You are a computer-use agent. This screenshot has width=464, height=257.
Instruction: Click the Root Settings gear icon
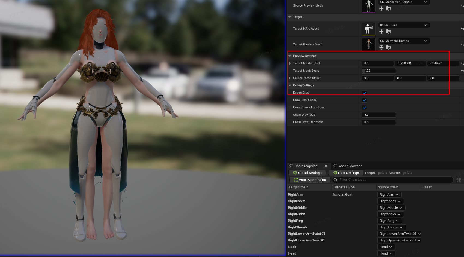click(335, 173)
